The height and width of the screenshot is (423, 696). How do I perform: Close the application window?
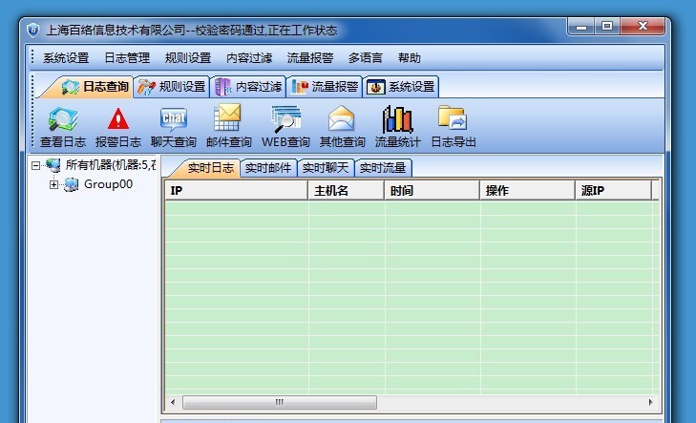643,27
